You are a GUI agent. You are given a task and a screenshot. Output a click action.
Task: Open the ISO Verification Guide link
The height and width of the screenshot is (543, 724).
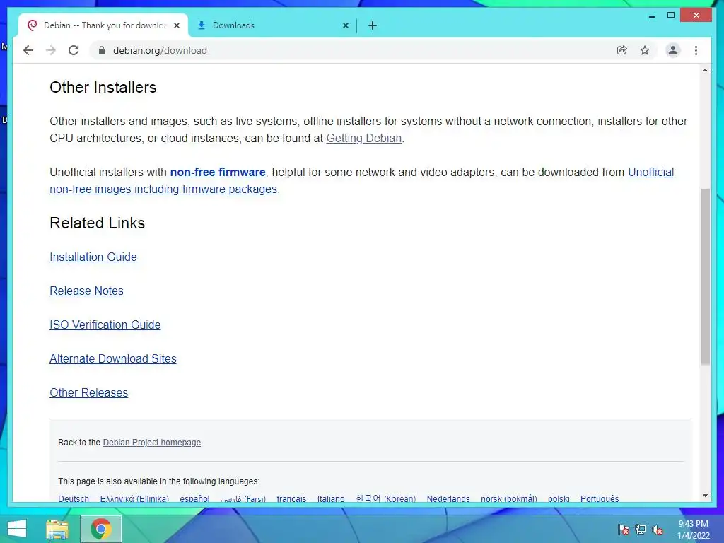point(105,325)
